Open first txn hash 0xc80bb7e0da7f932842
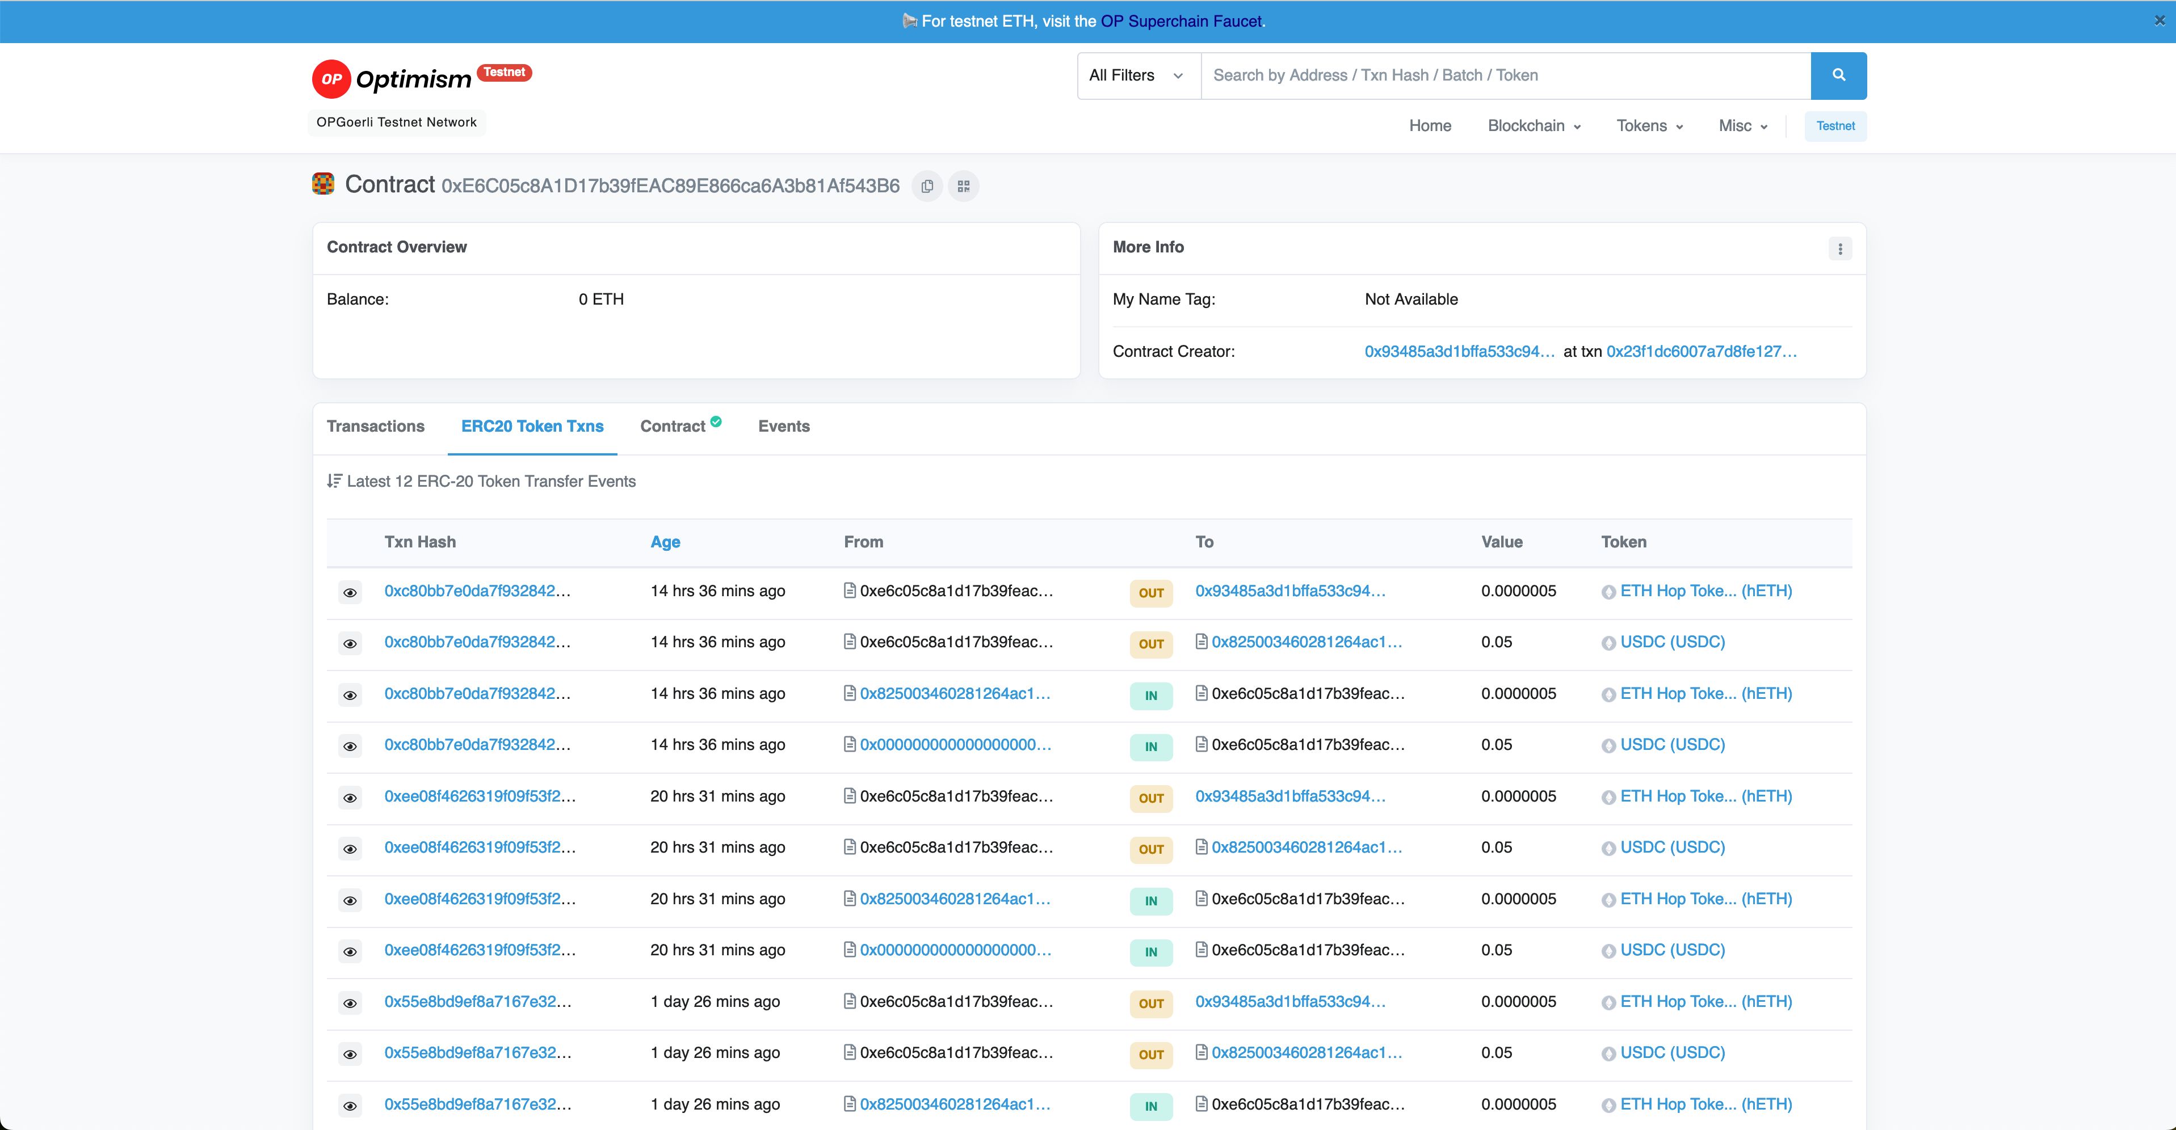This screenshot has height=1130, width=2176. pos(477,591)
